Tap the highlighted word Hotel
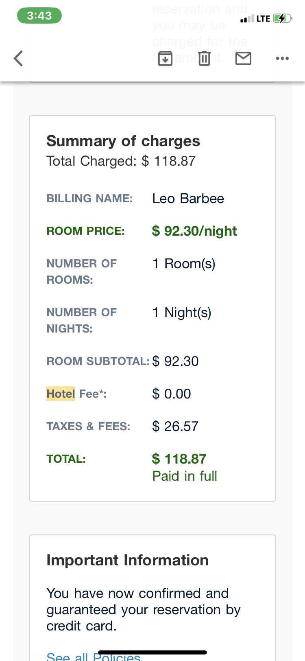The height and width of the screenshot is (661, 305). coord(61,394)
